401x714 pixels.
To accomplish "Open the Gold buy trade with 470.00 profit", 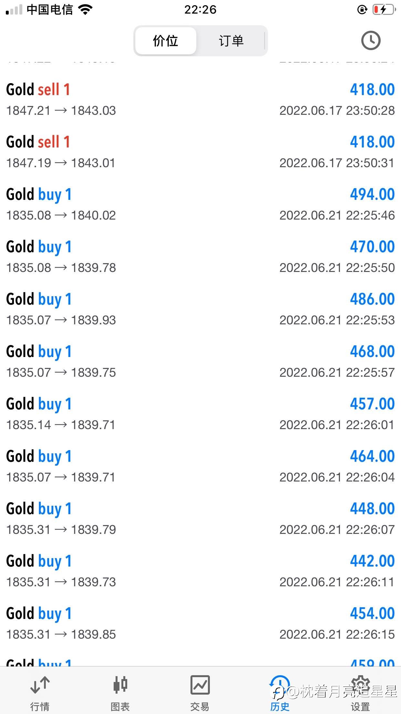I will (x=200, y=256).
